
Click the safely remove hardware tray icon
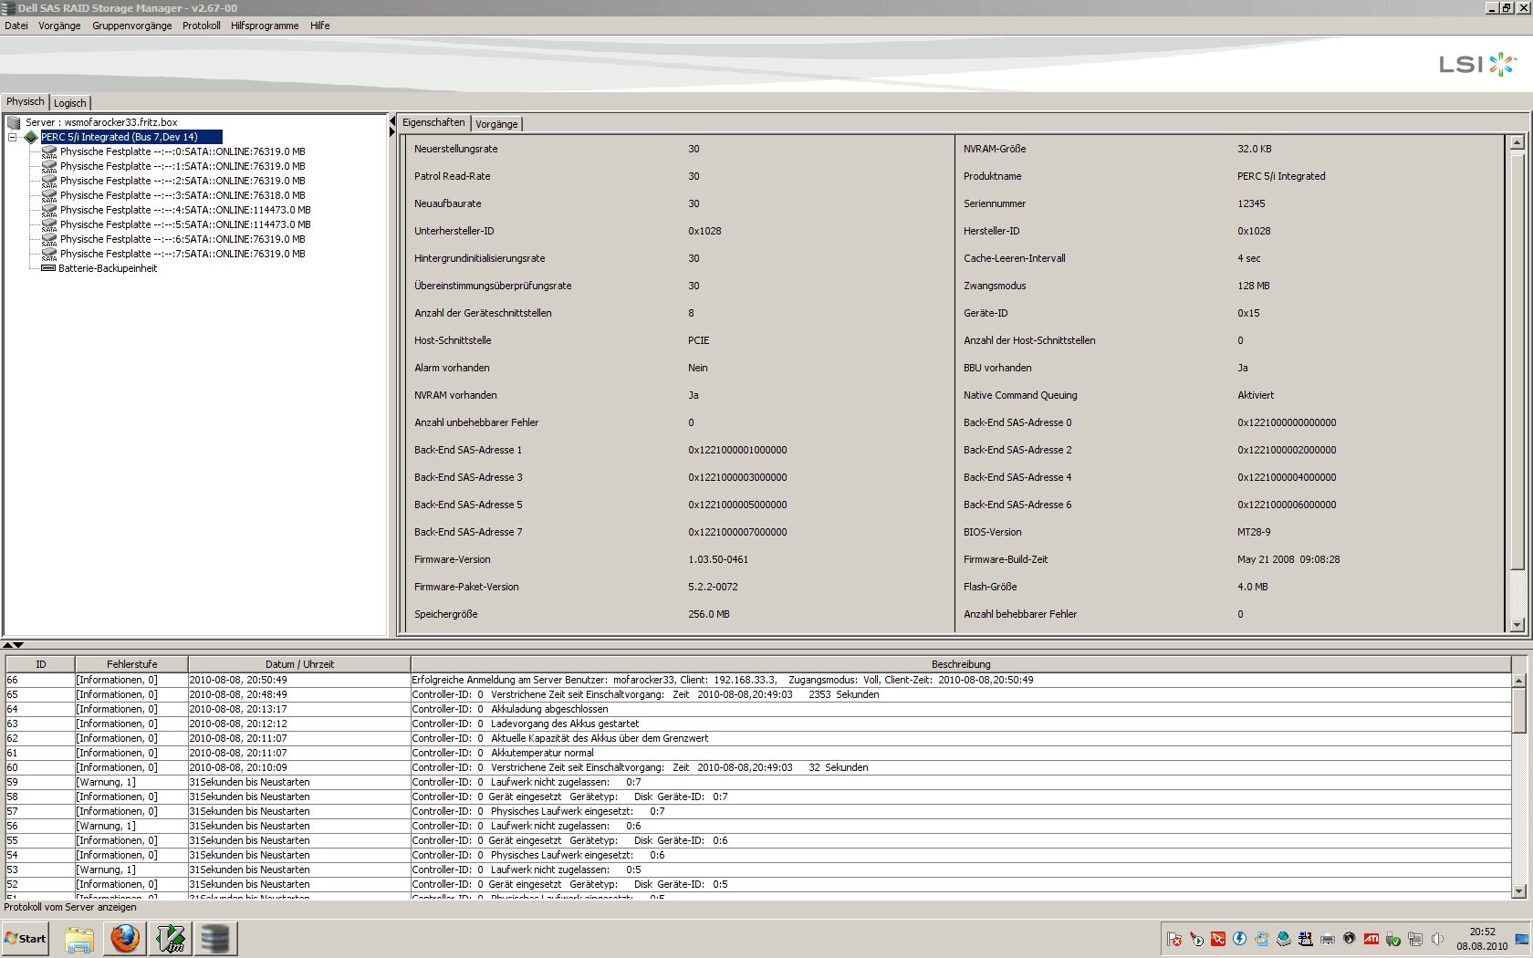point(1393,939)
